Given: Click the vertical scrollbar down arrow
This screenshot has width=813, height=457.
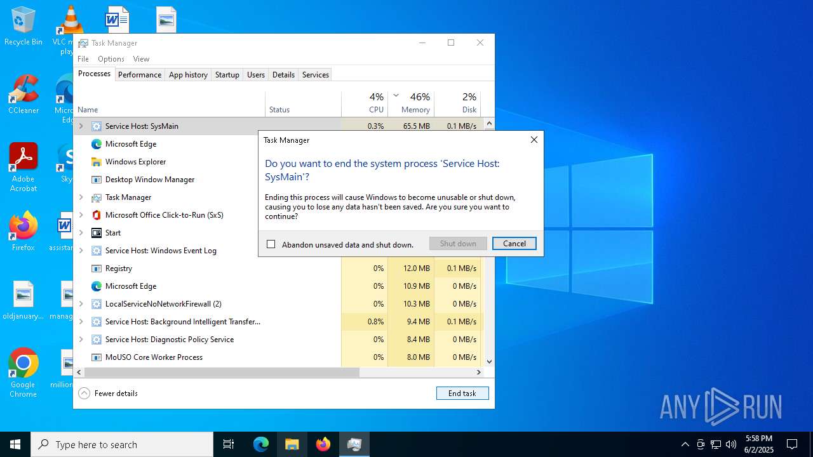Looking at the screenshot, I should coord(489,361).
